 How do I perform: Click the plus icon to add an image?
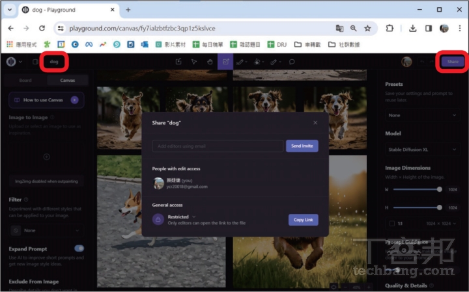pos(47,157)
